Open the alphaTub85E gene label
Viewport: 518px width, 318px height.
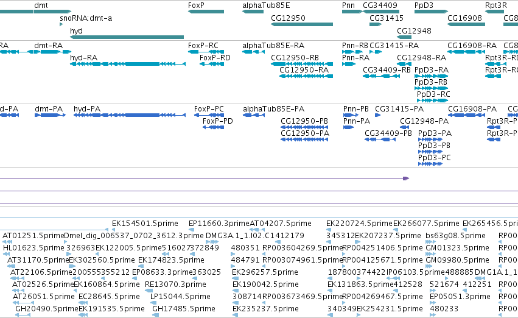coord(266,5)
